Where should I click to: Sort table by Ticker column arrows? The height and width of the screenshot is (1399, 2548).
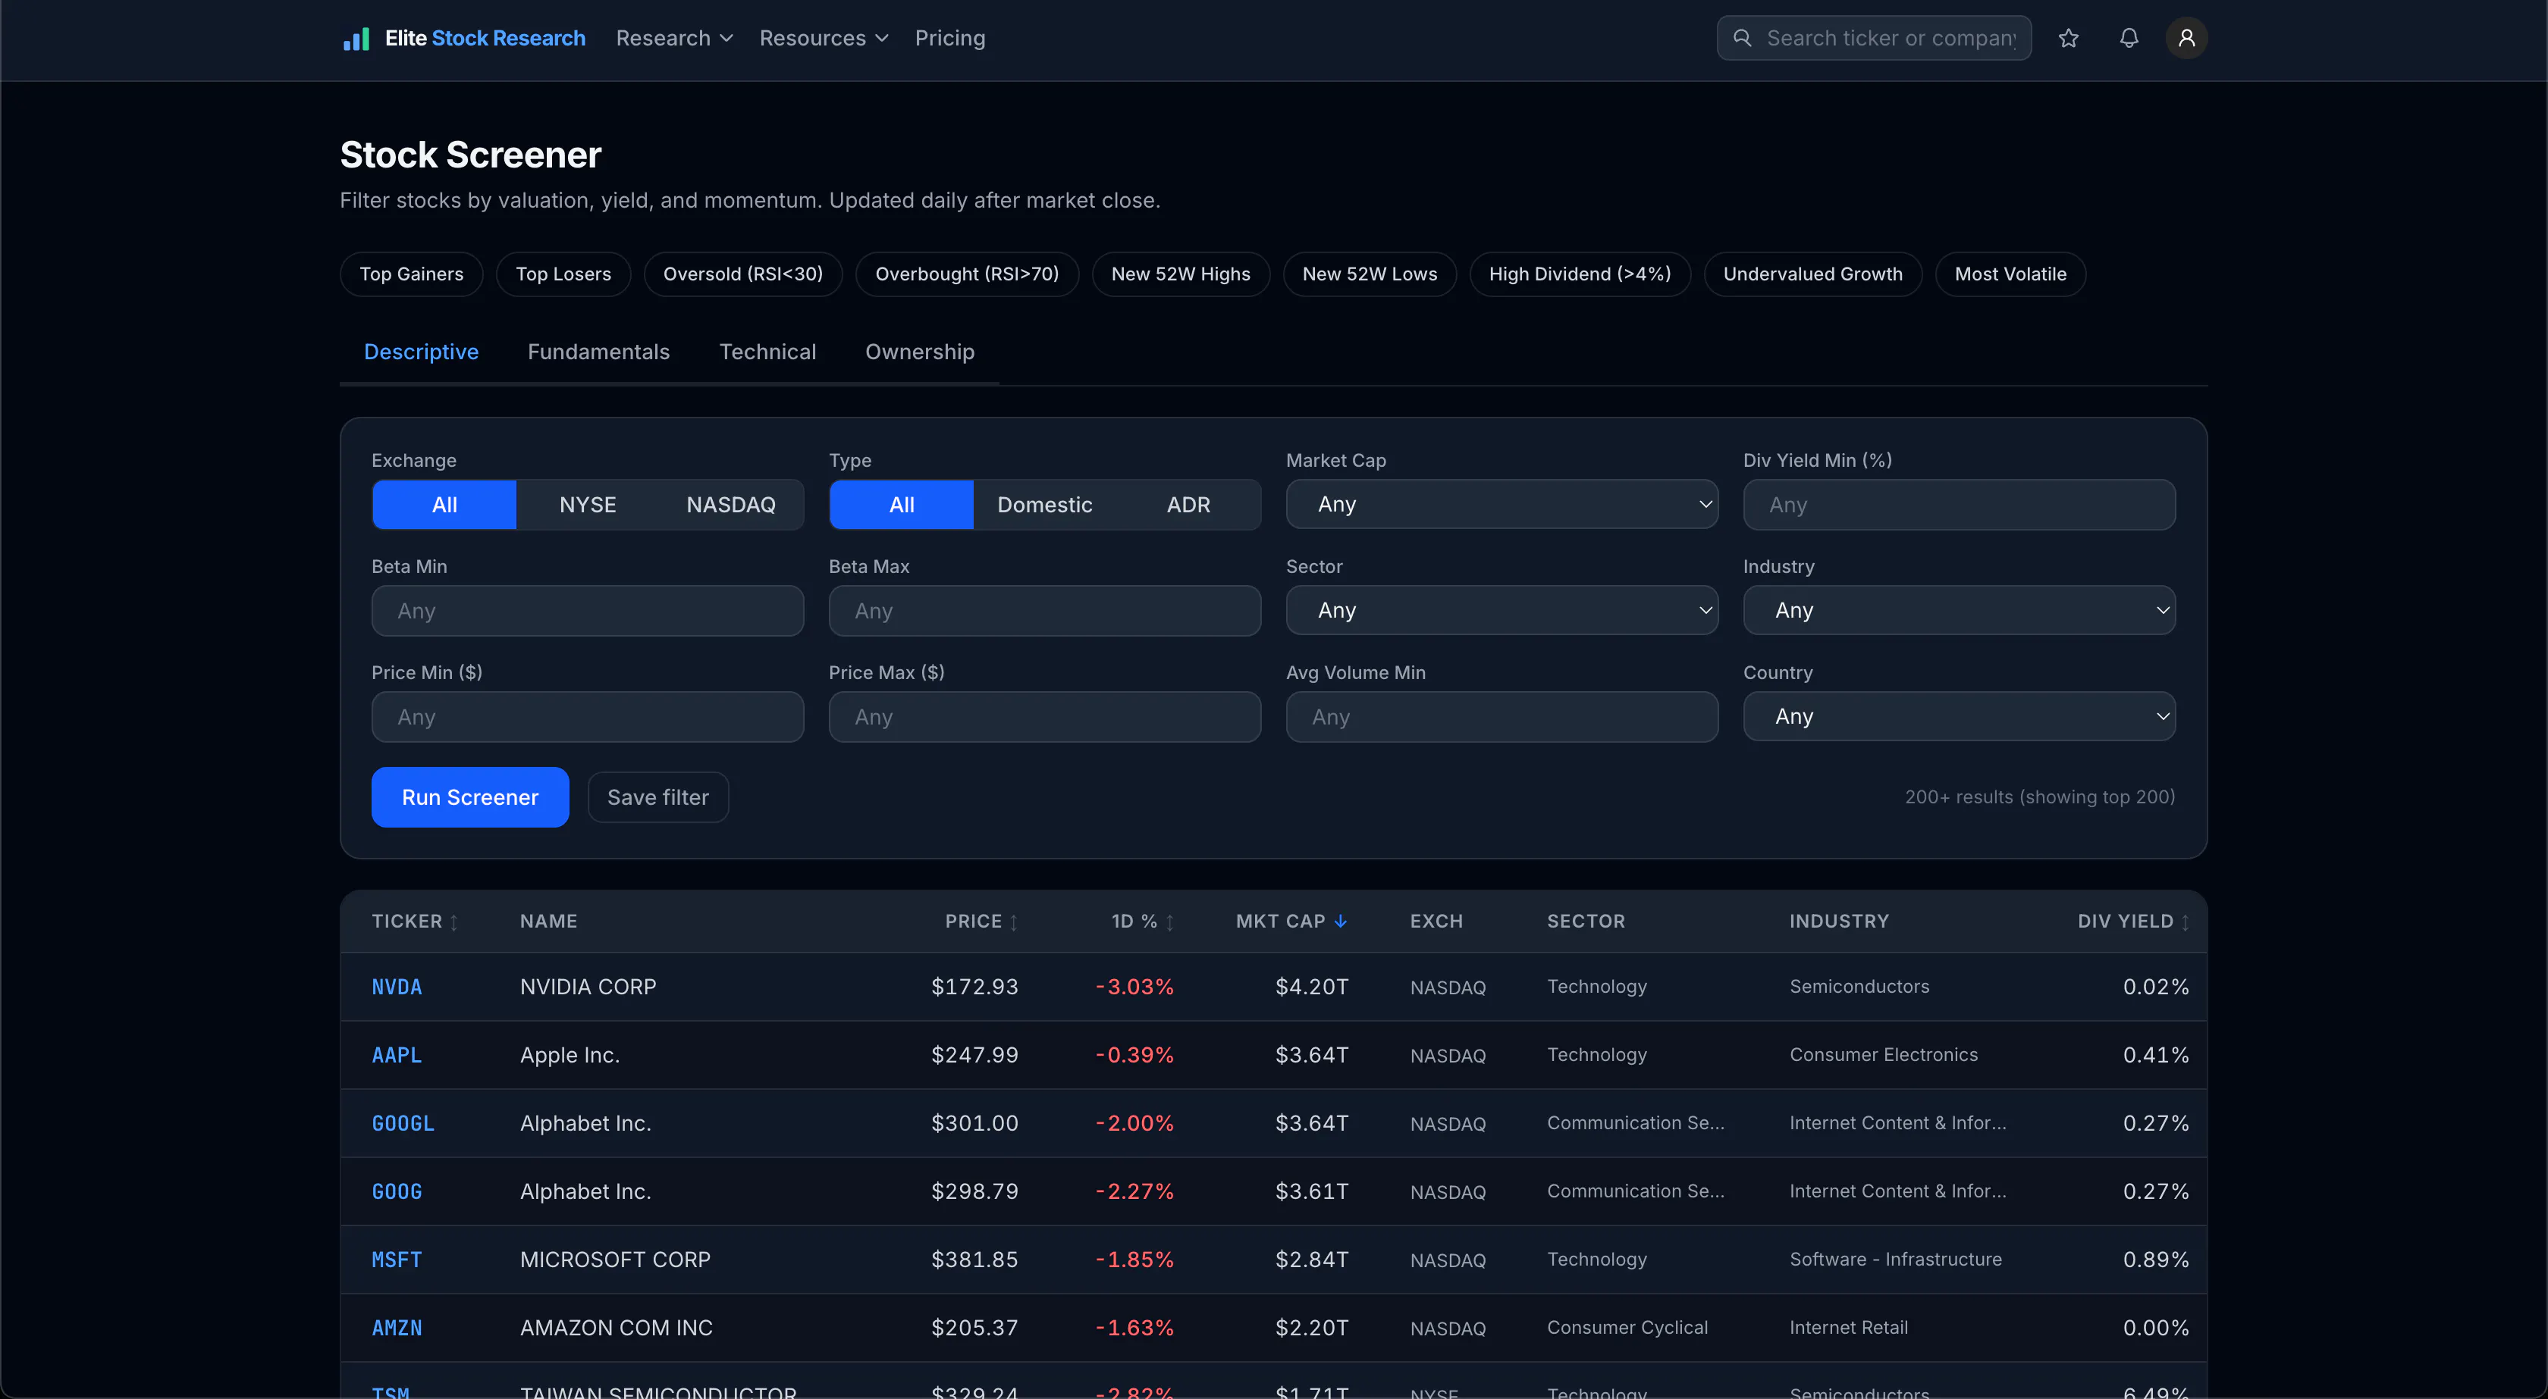(x=454, y=922)
